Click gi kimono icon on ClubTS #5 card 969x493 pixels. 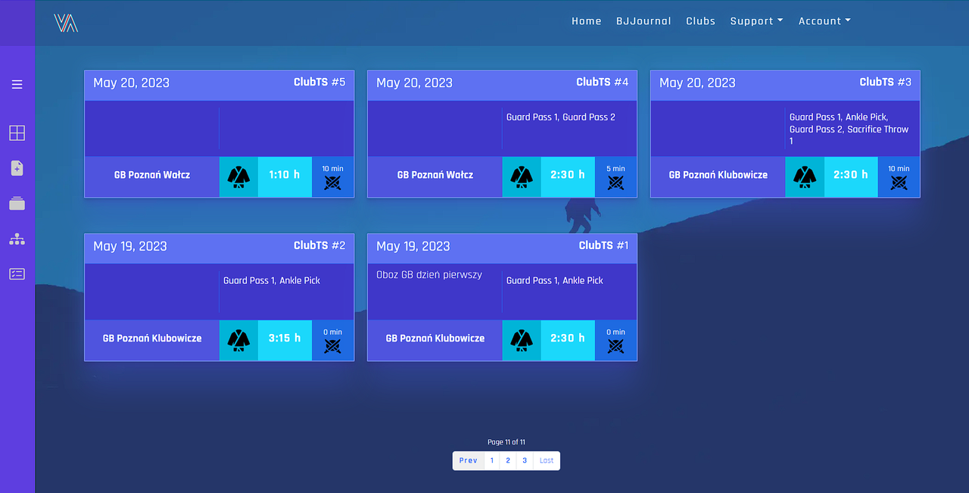(x=238, y=176)
